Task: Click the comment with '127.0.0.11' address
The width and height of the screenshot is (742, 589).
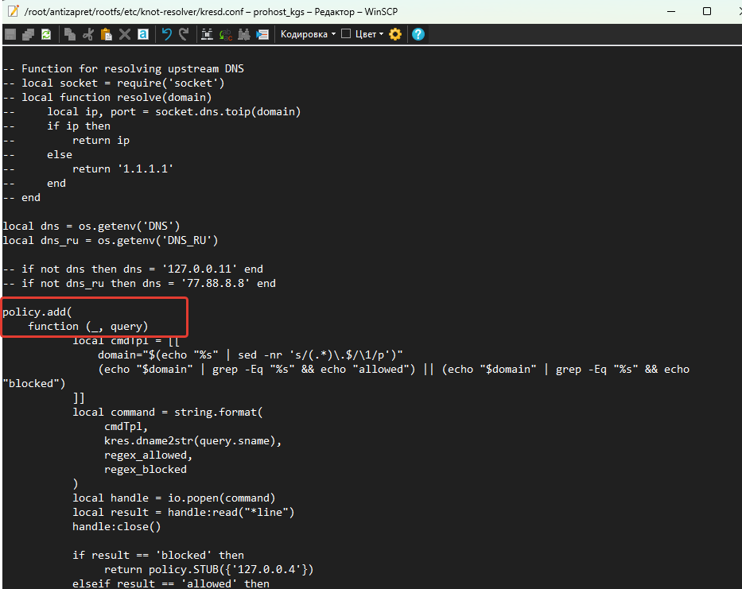Action: point(133,269)
